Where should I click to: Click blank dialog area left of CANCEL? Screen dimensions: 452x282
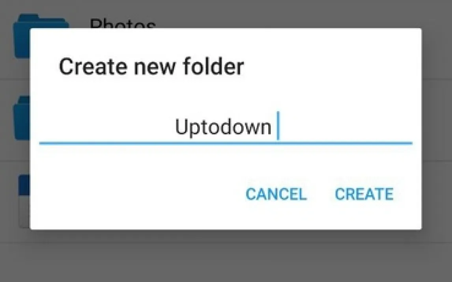coord(138,194)
